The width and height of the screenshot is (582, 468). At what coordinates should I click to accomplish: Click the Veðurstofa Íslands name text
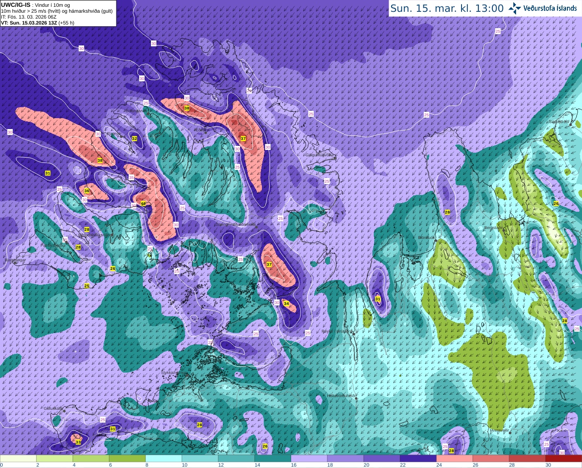point(551,8)
